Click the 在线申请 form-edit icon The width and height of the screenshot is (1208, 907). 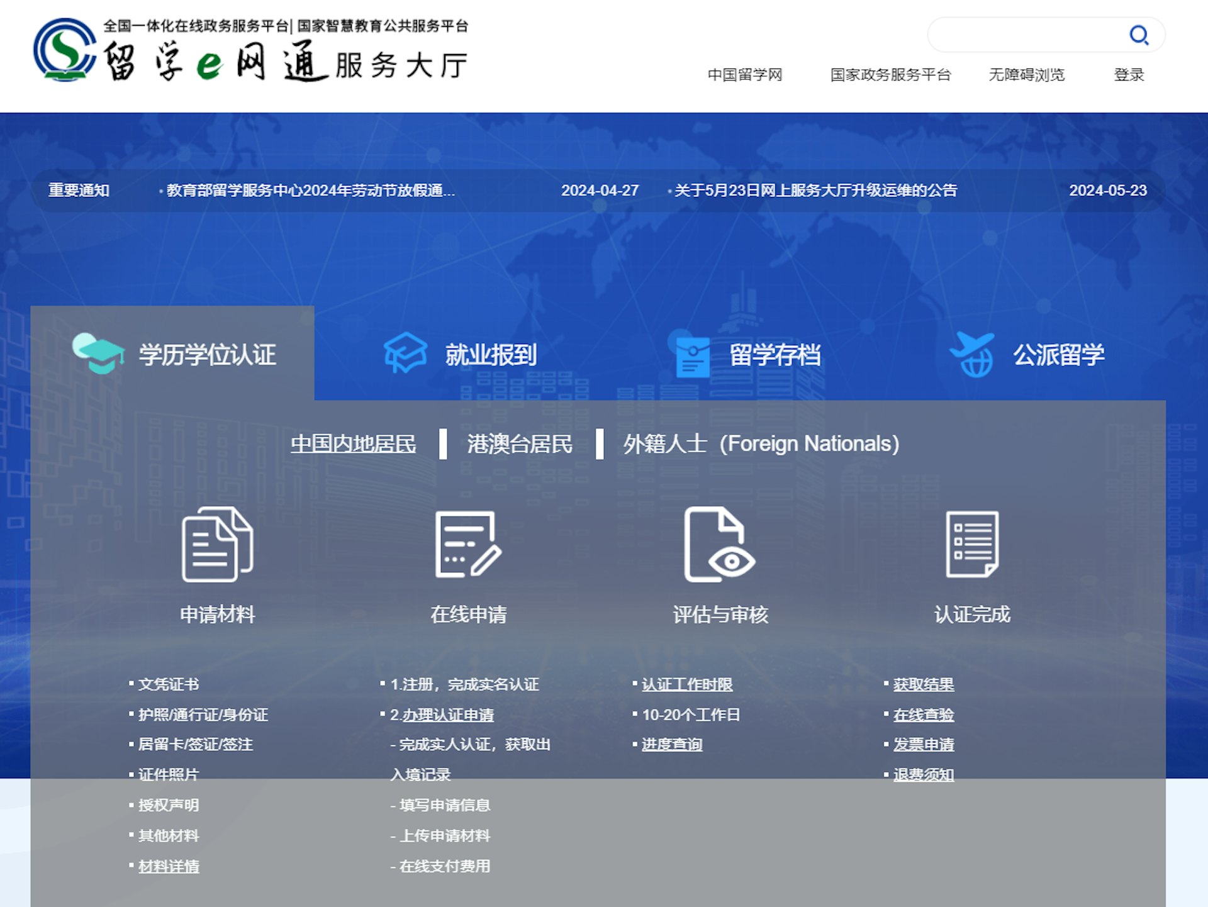pos(468,545)
